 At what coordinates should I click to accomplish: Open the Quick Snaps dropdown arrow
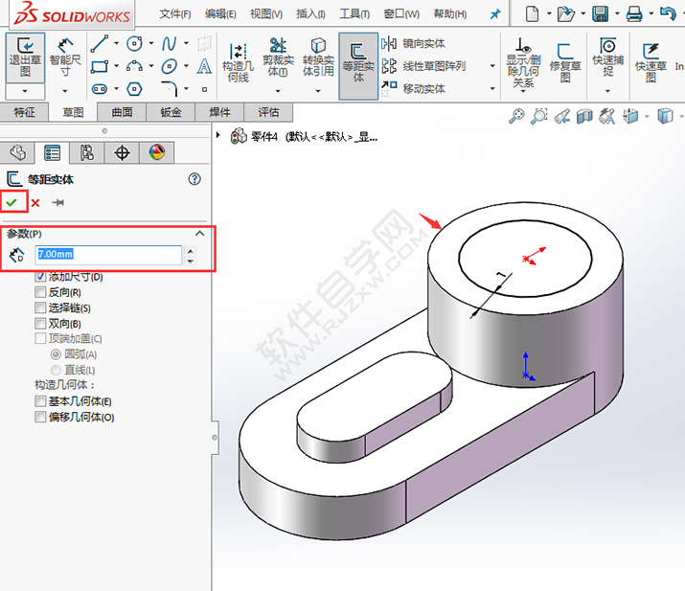607,91
